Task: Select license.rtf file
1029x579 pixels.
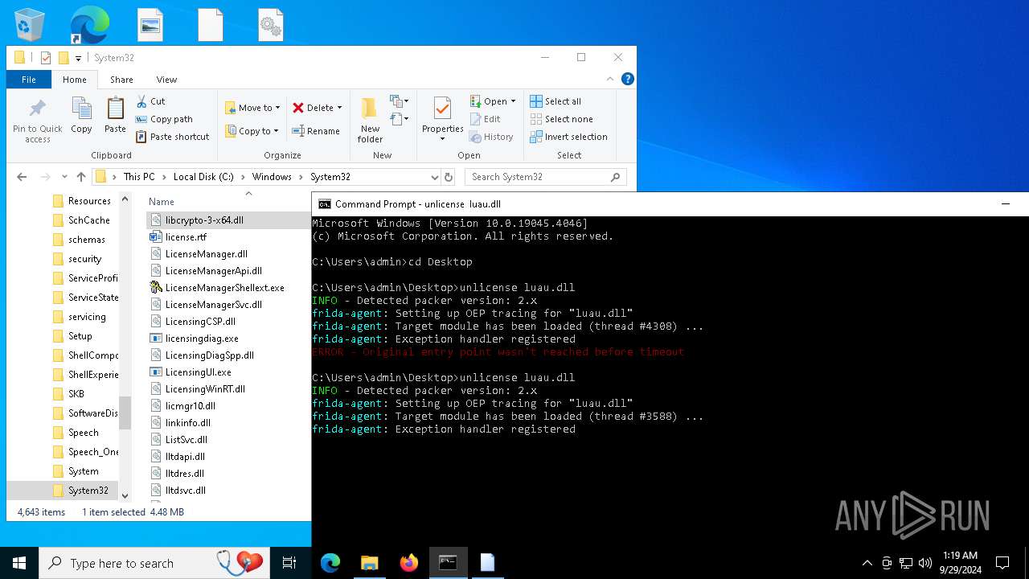Action: click(186, 237)
